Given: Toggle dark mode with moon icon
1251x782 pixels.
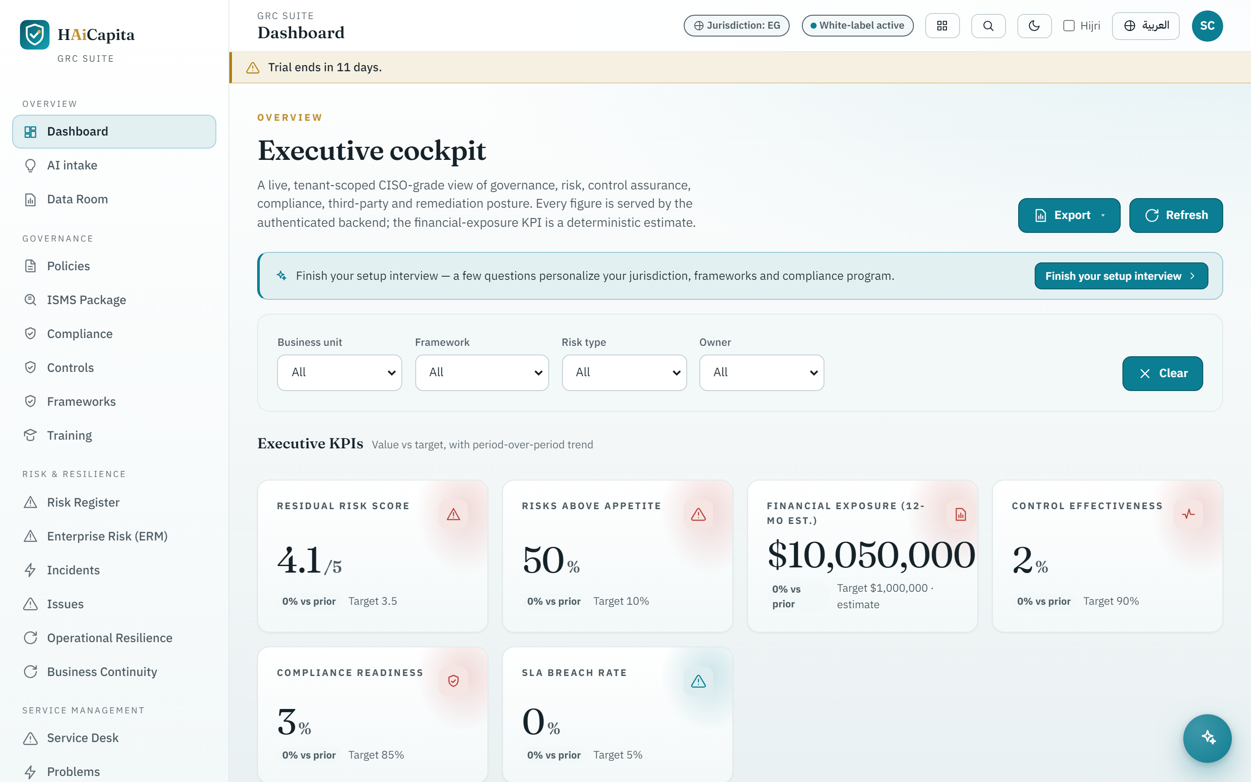Looking at the screenshot, I should 1034,26.
